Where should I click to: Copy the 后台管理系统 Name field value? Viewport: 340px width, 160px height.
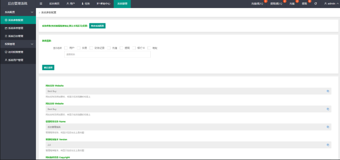tap(328, 127)
